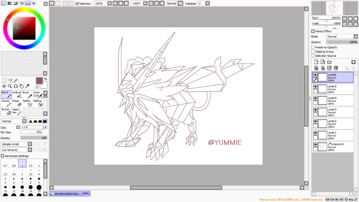
Task: Open the Stabilizer value dropdown
Action: pos(208,4)
